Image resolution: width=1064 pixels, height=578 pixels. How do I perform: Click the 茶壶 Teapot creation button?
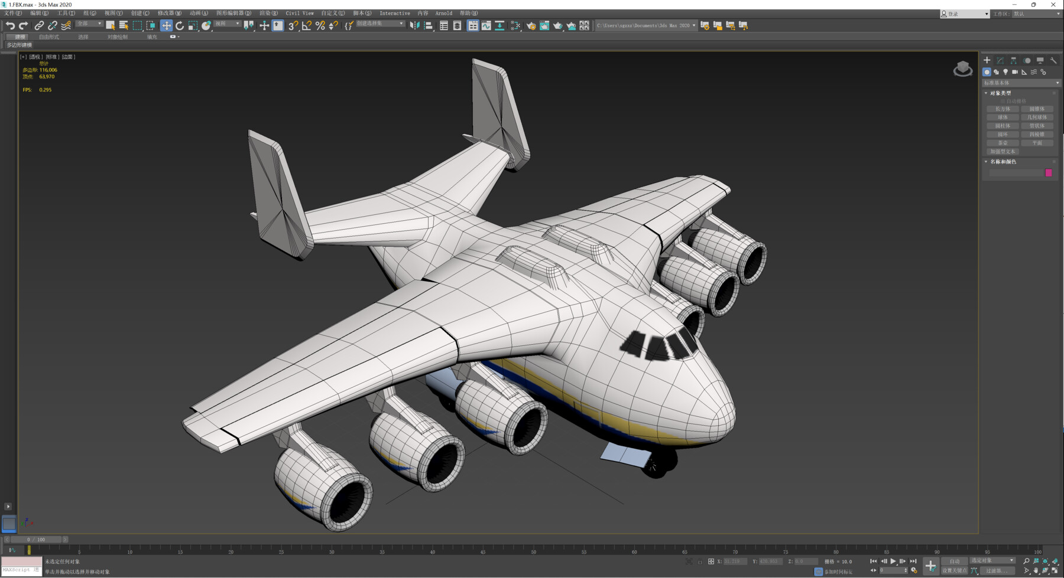coord(1003,143)
